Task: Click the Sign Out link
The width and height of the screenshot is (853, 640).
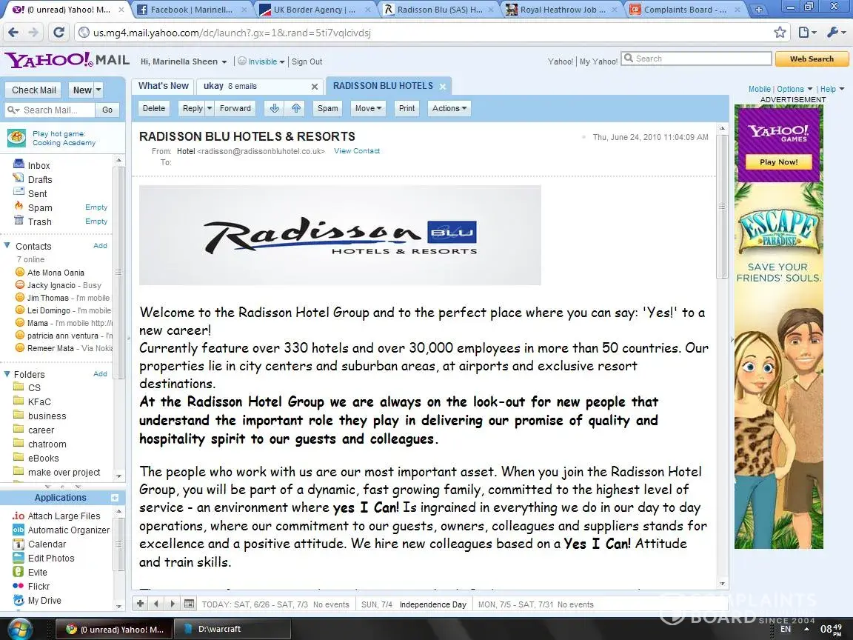Action: point(307,61)
